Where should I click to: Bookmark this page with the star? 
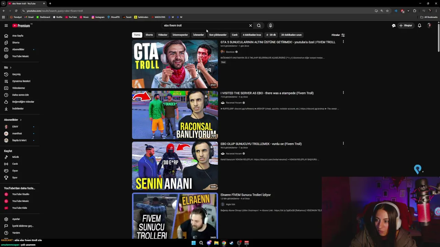(x=387, y=11)
